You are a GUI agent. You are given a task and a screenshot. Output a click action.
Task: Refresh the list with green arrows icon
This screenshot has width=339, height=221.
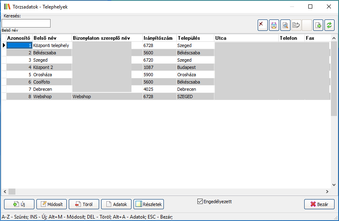click(x=329, y=25)
